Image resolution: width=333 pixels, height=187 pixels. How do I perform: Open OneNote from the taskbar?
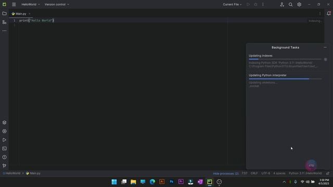200,182
